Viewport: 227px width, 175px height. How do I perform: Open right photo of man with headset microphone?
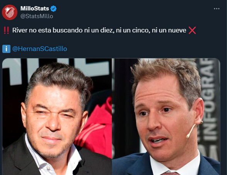pyautogui.click(x=166, y=117)
